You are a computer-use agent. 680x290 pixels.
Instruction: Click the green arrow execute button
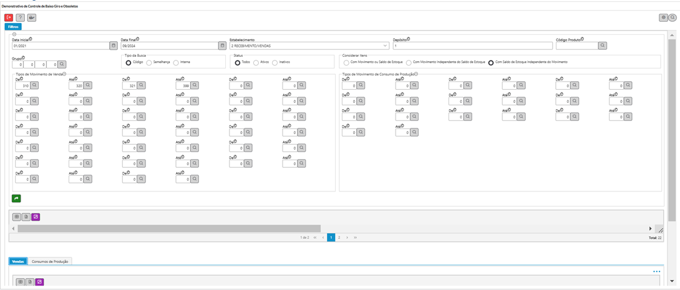tap(16, 198)
